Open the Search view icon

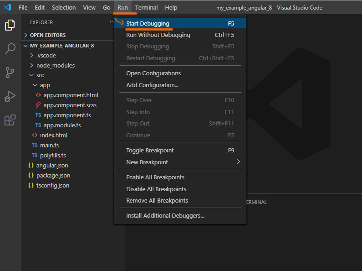pos(10,49)
